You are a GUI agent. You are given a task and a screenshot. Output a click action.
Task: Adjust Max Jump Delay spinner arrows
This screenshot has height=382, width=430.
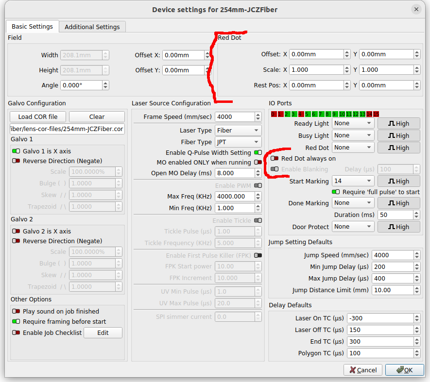click(x=417, y=279)
